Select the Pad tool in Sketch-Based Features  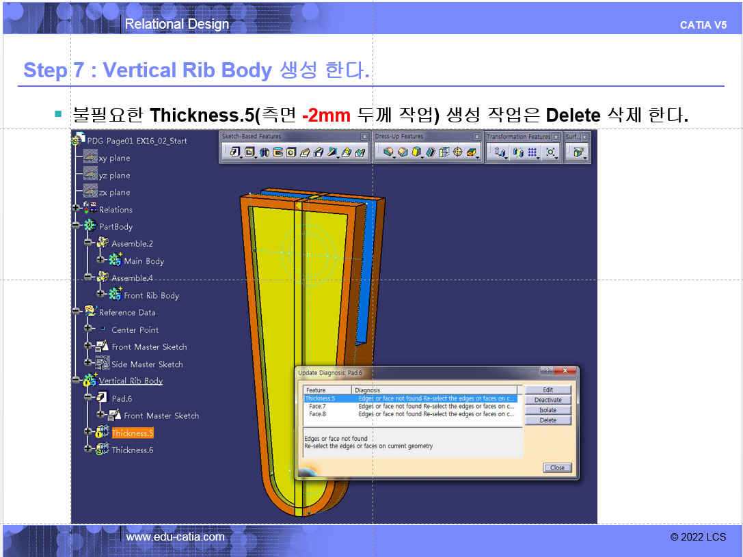tap(235, 152)
